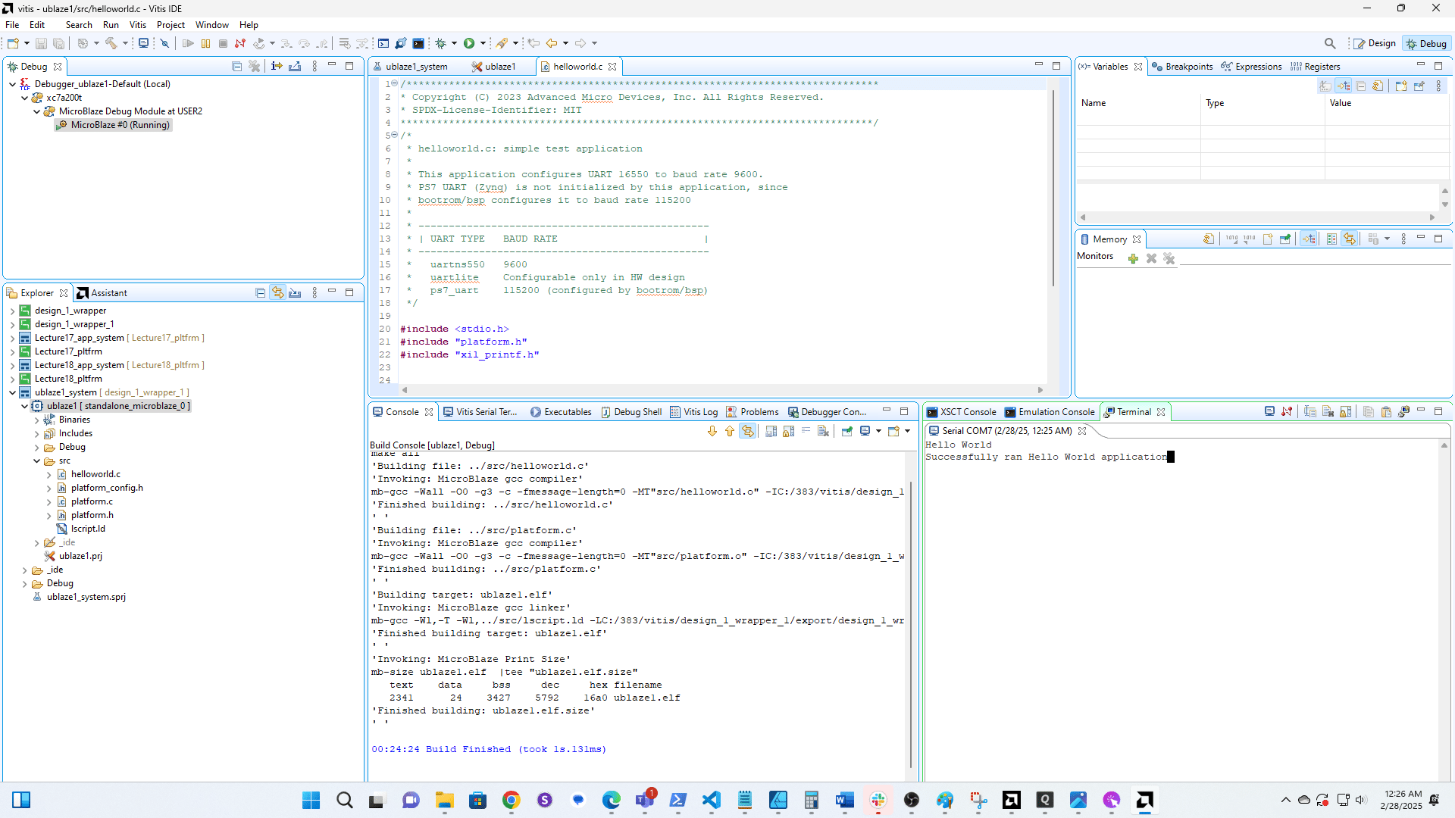Open the Vitis menu
1455x818 pixels.
point(137,25)
